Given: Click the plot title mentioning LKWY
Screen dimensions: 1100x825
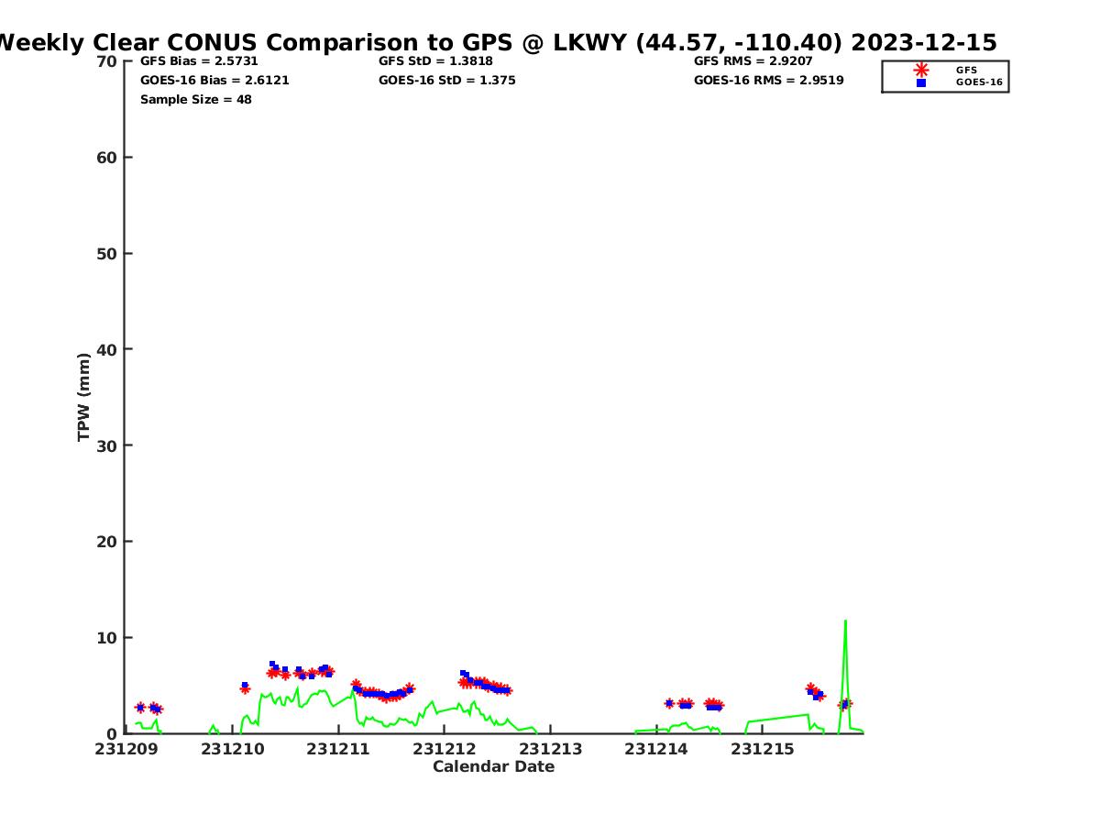Looking at the screenshot, I should coord(495,42).
